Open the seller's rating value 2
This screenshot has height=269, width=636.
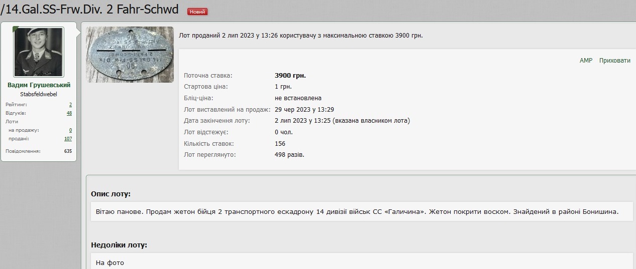pos(70,105)
